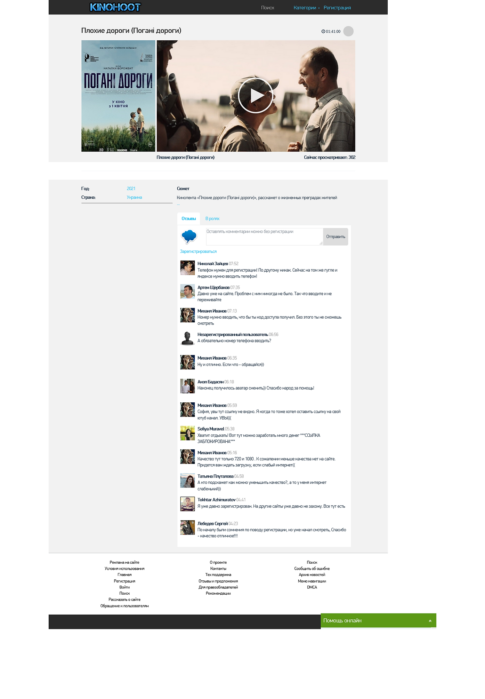This screenshot has width=485, height=699.
Task: Click Михаил Иванов's avatar on 07:13 comment
Action: click(187, 315)
